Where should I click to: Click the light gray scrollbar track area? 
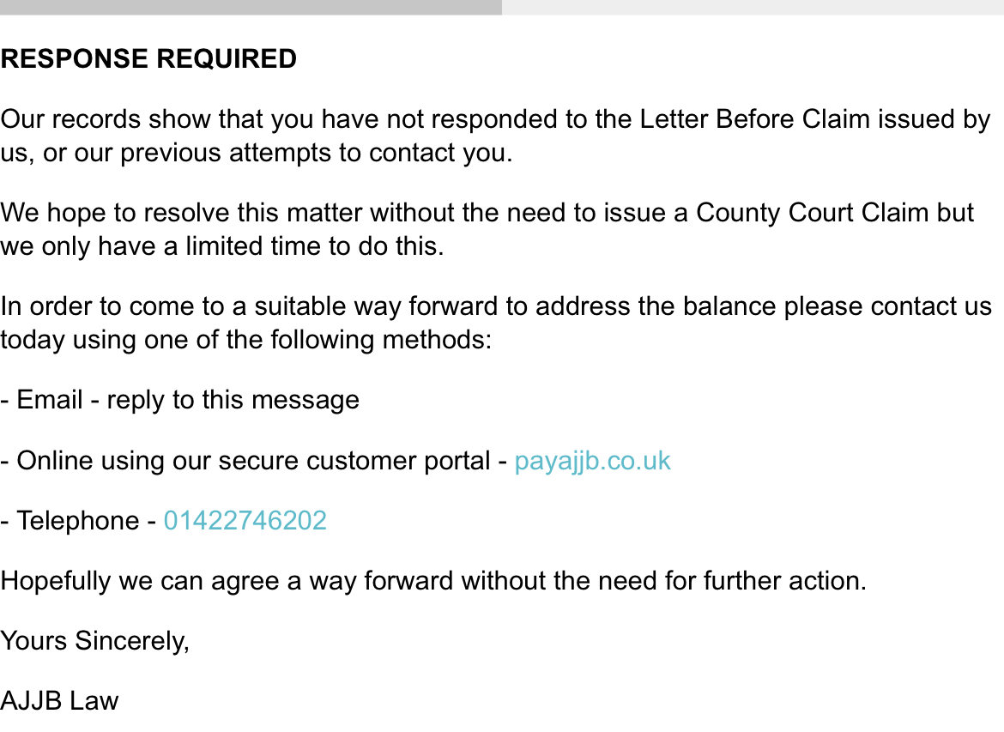coord(753,7)
